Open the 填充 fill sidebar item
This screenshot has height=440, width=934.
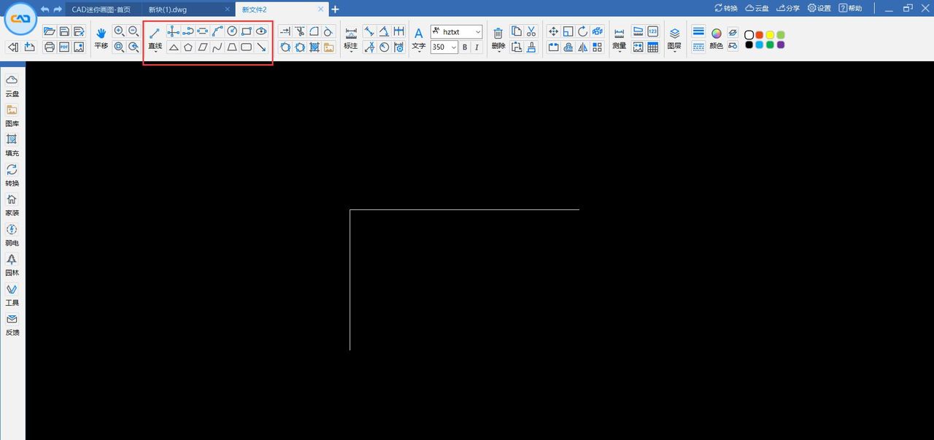[x=12, y=145]
